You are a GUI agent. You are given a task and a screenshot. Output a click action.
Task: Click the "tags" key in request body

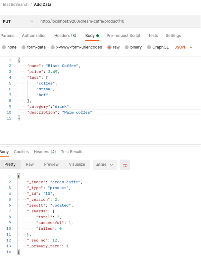pyautogui.click(x=34, y=78)
